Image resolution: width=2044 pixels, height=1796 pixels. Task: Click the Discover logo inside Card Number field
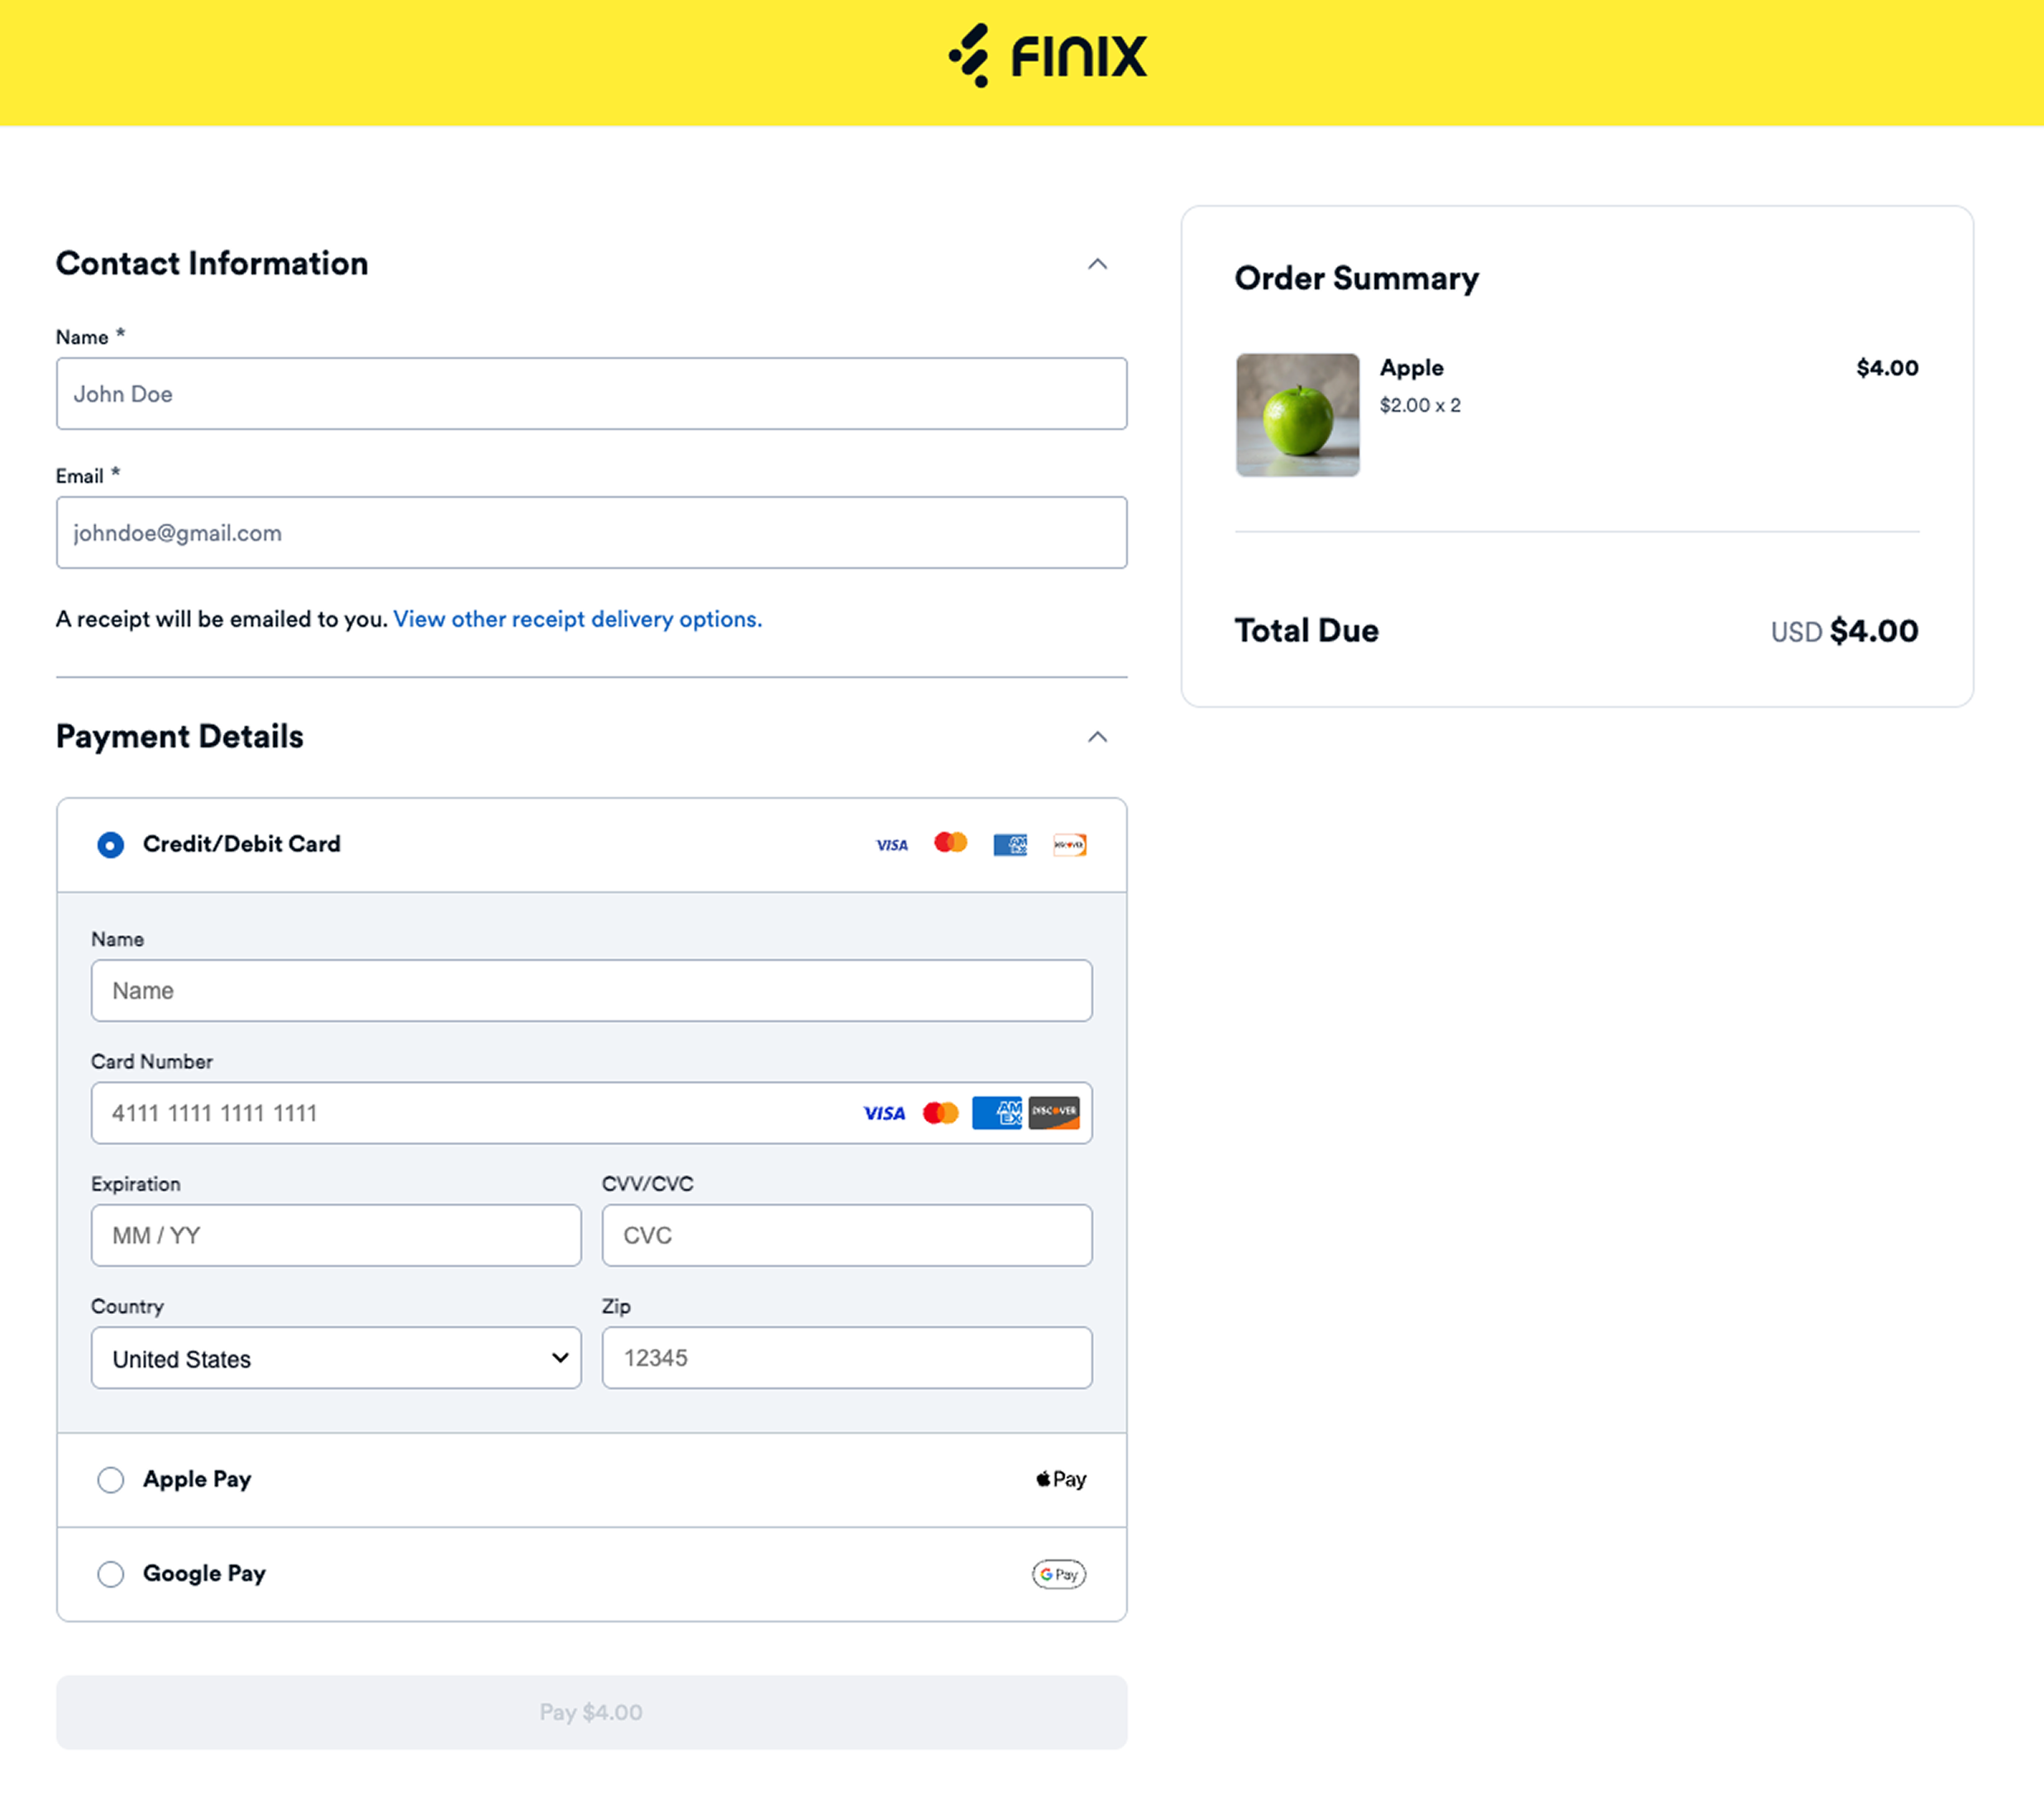tap(1054, 1112)
